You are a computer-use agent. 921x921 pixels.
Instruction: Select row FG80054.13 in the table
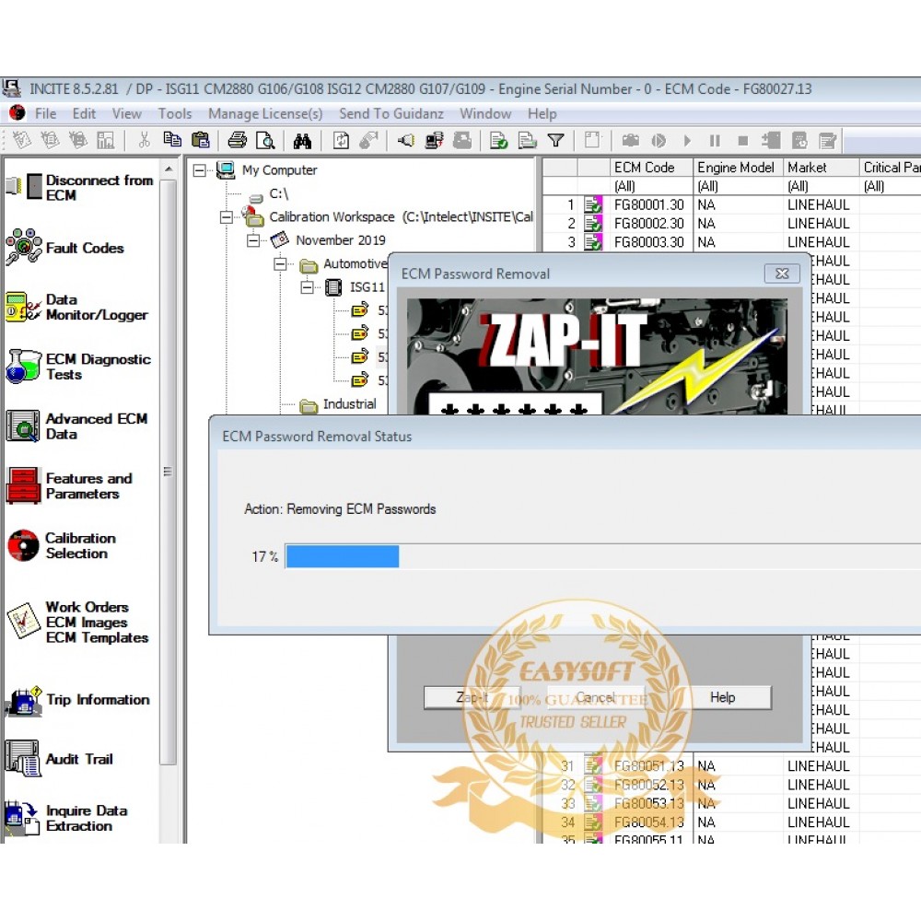point(731,822)
